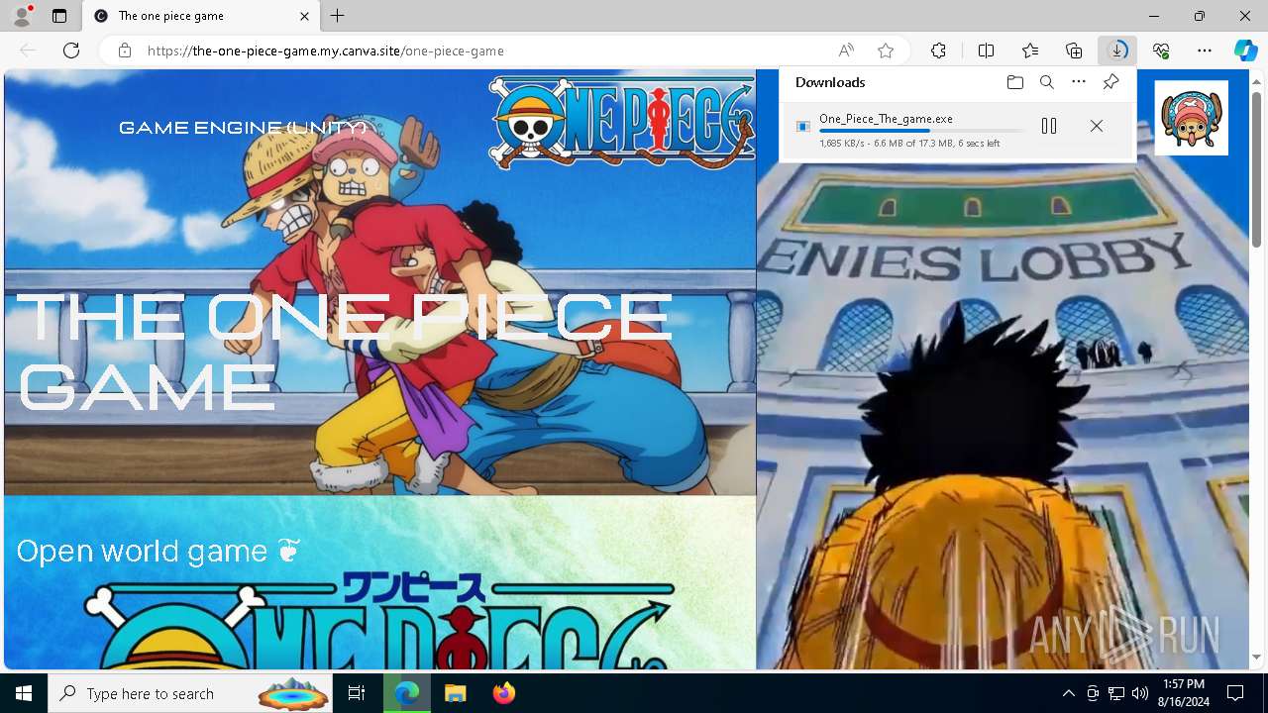
Task: Open the notification center icon
Action: pyautogui.click(x=1235, y=693)
